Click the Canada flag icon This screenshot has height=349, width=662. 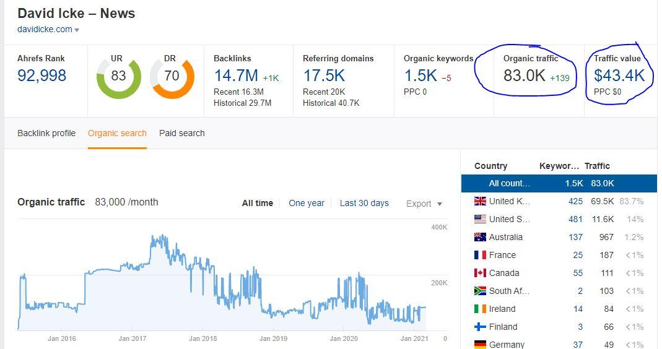pos(480,273)
